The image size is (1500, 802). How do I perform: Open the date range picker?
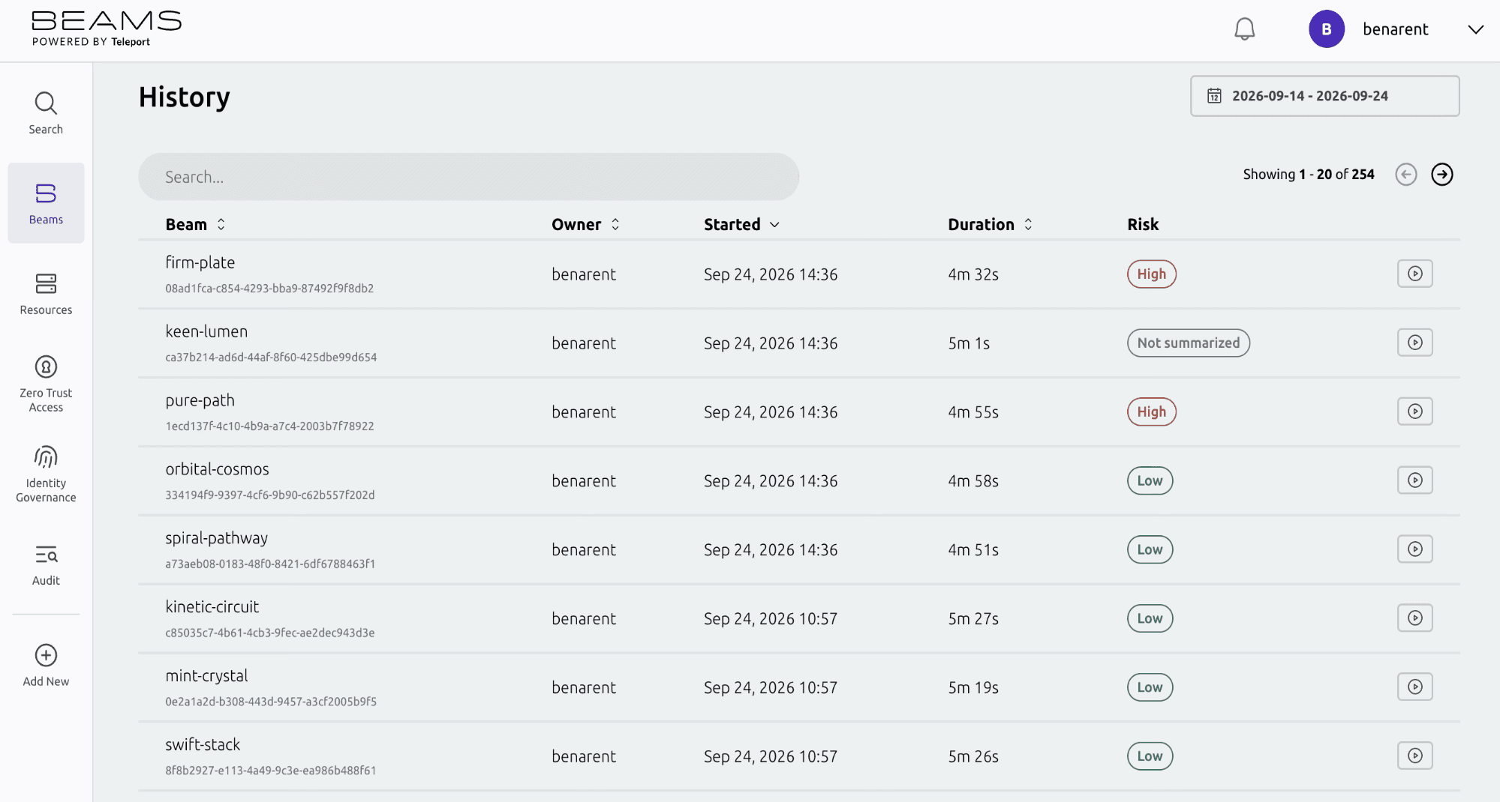coord(1324,96)
